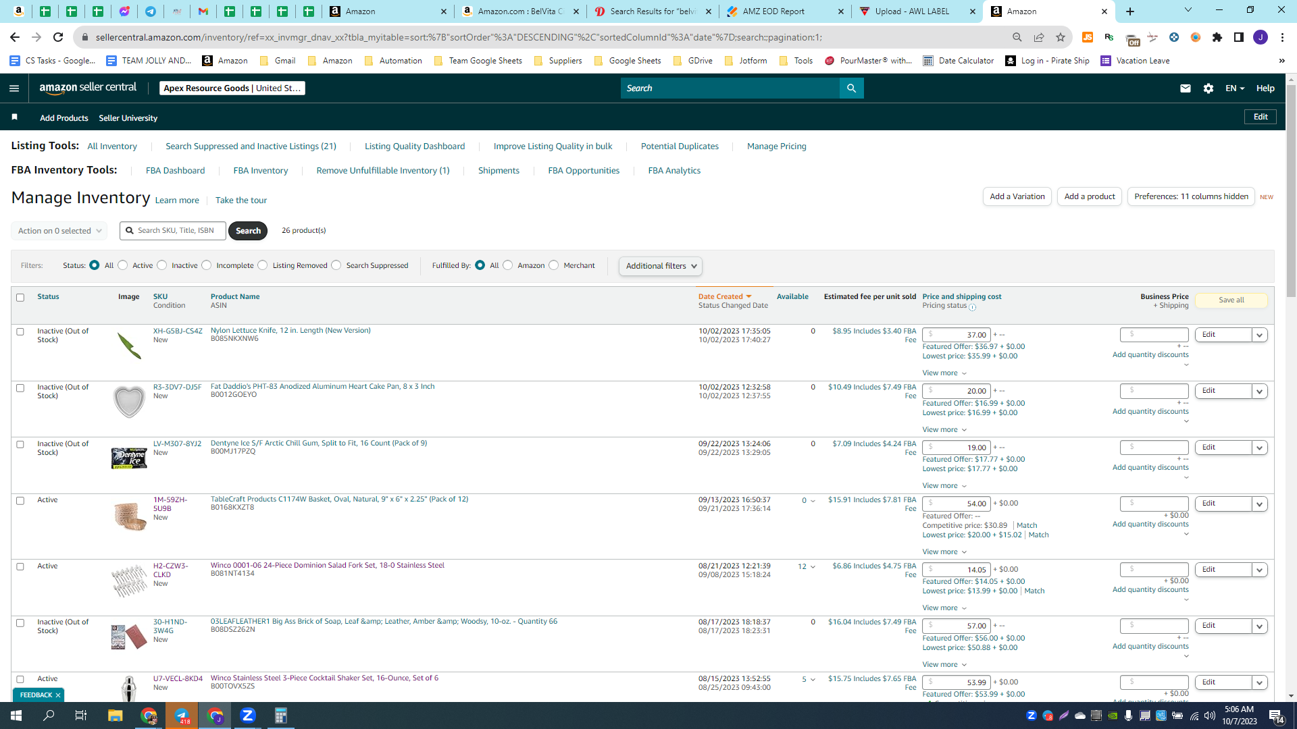
Task: Share this page via address bar share icon
Action: (x=1039, y=37)
